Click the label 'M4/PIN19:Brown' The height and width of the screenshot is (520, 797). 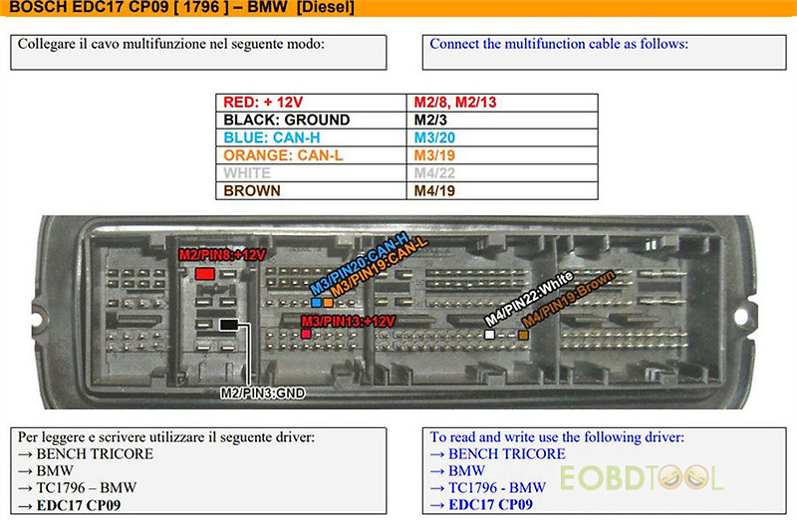click(x=569, y=299)
